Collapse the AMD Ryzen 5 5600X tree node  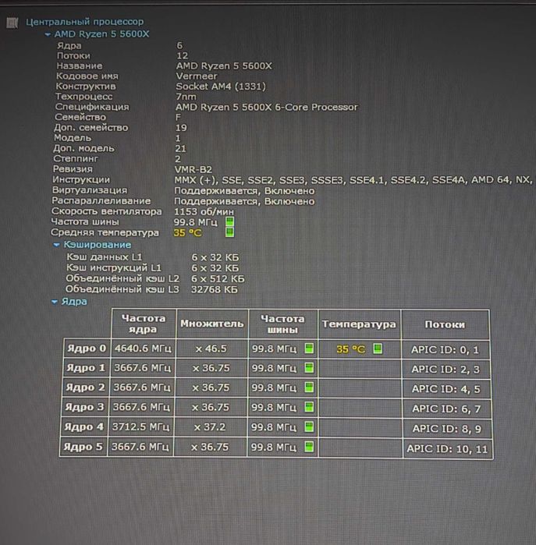[48, 34]
